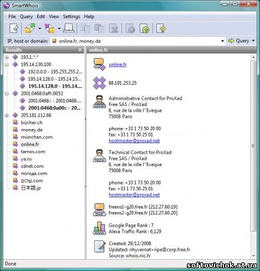
Task: Close the Results panel
Action: coord(80,50)
